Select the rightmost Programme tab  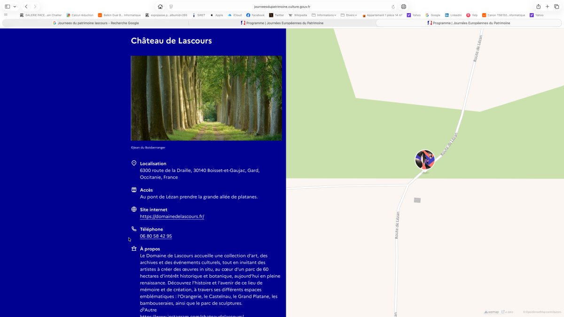469,23
